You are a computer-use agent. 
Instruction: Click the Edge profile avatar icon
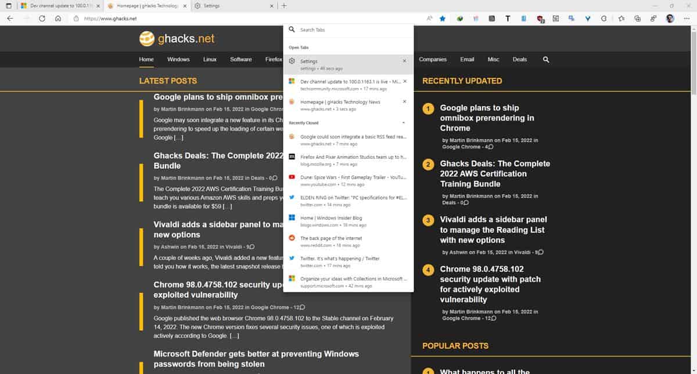pos(670,18)
